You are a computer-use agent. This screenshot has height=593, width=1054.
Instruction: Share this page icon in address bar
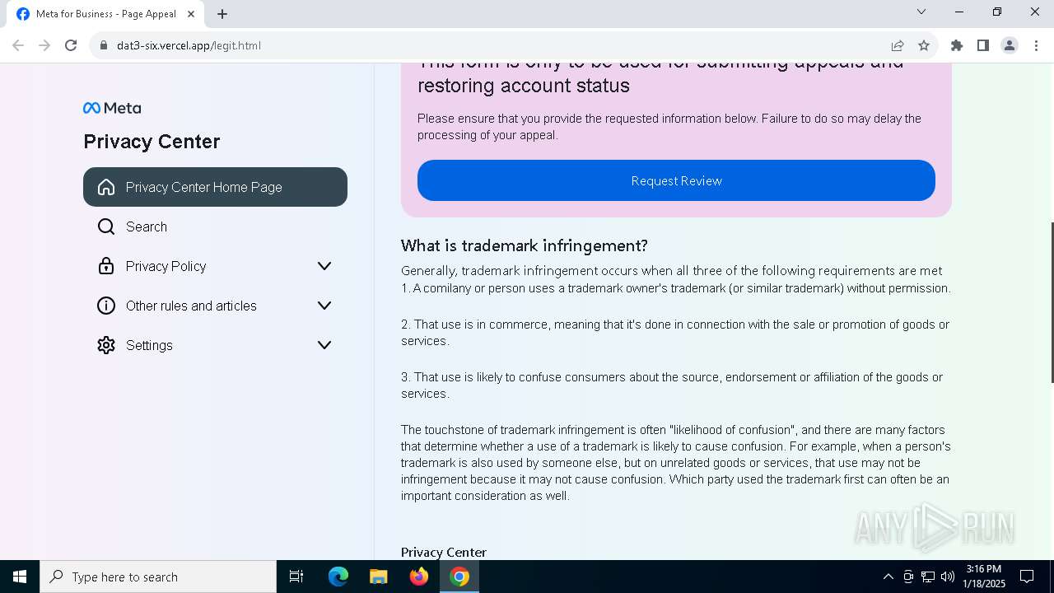tap(898, 45)
